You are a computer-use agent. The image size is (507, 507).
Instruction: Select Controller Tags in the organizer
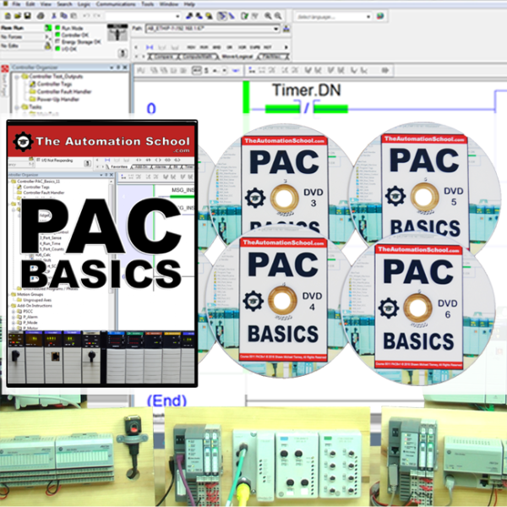pos(54,84)
